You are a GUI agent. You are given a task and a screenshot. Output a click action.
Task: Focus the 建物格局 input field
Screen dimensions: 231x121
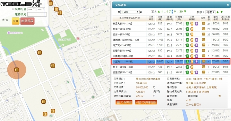37,14
